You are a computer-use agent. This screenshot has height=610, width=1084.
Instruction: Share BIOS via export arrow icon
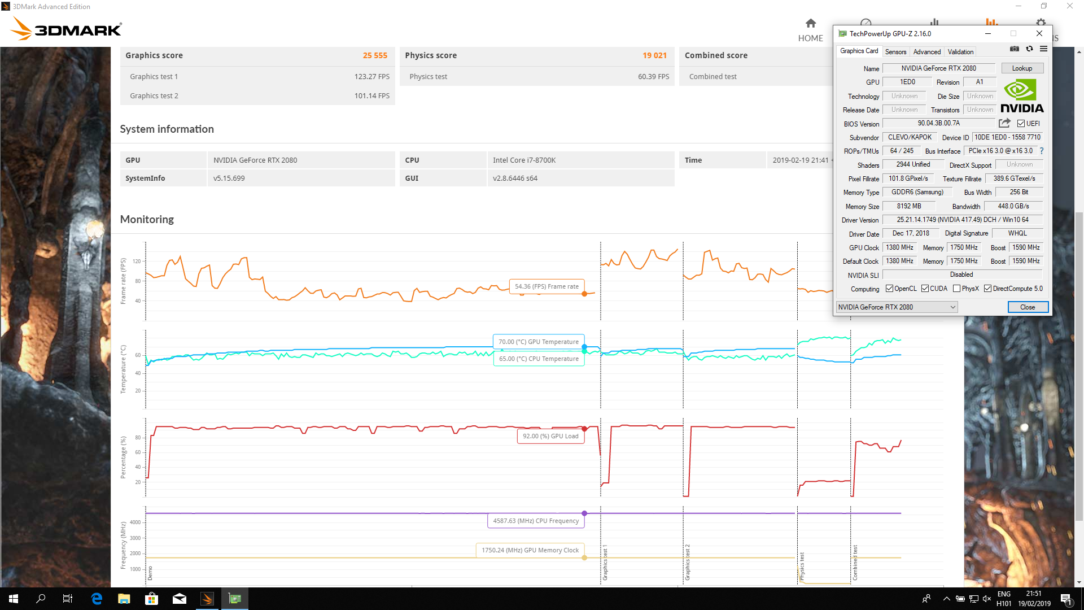[x=1004, y=123]
